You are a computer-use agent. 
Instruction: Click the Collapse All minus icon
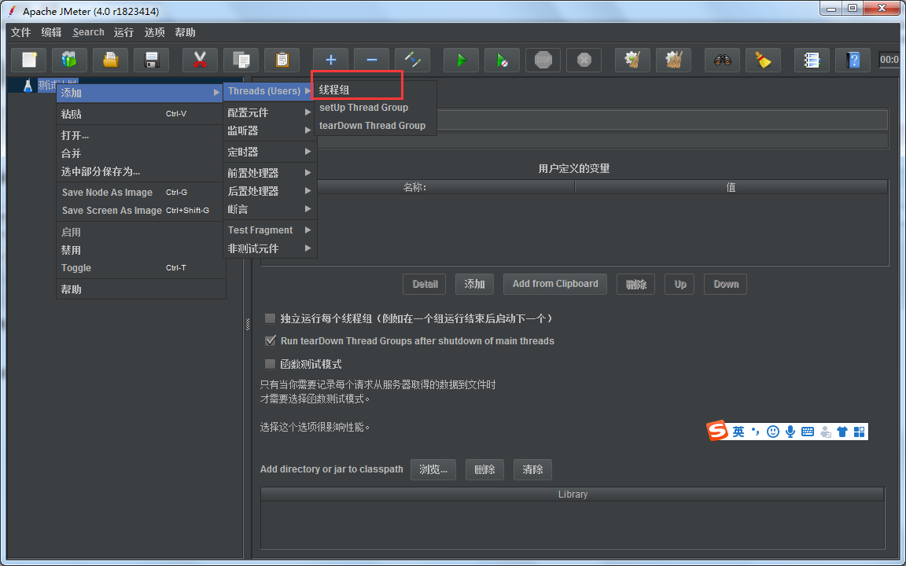[x=371, y=60]
